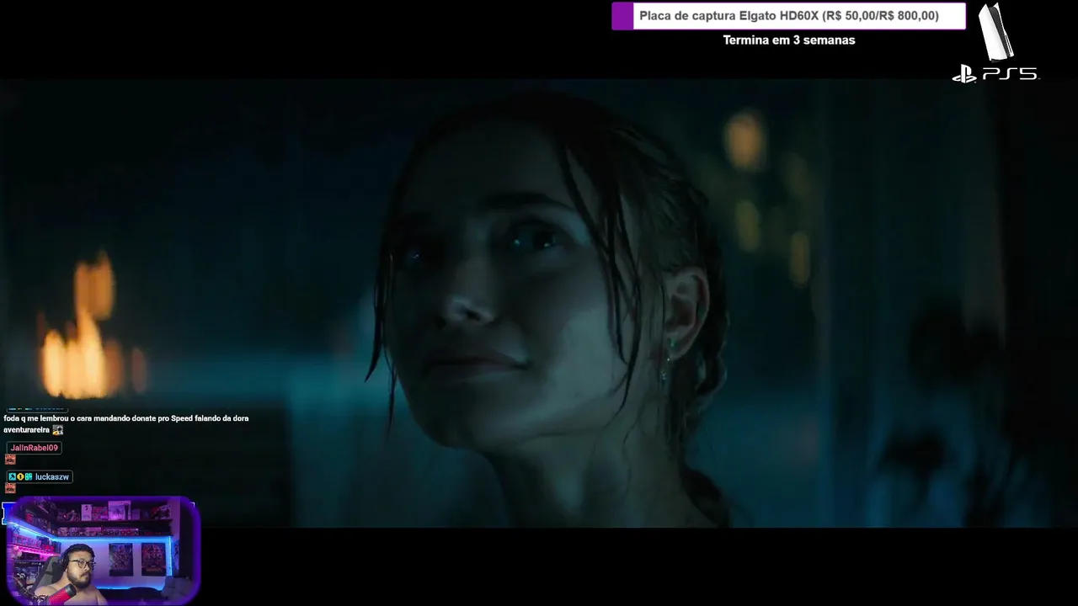This screenshot has width=1078, height=606.
Task: Click the Elgato HD60X donation goal bar
Action: click(x=788, y=16)
